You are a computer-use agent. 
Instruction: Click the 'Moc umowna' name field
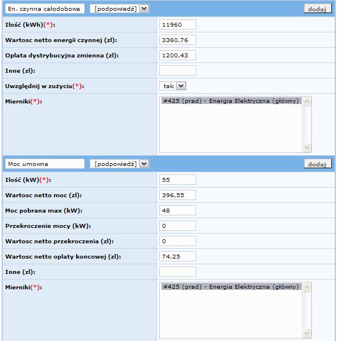point(45,164)
